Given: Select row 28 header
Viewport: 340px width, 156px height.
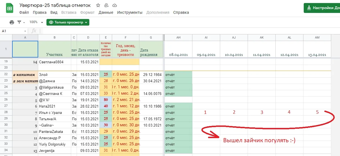Looking at the screenshot, I should click(6, 113).
